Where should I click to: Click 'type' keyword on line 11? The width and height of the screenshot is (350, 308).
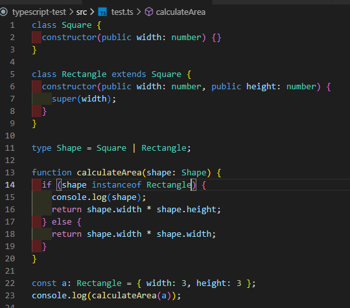pyautogui.click(x=41, y=148)
